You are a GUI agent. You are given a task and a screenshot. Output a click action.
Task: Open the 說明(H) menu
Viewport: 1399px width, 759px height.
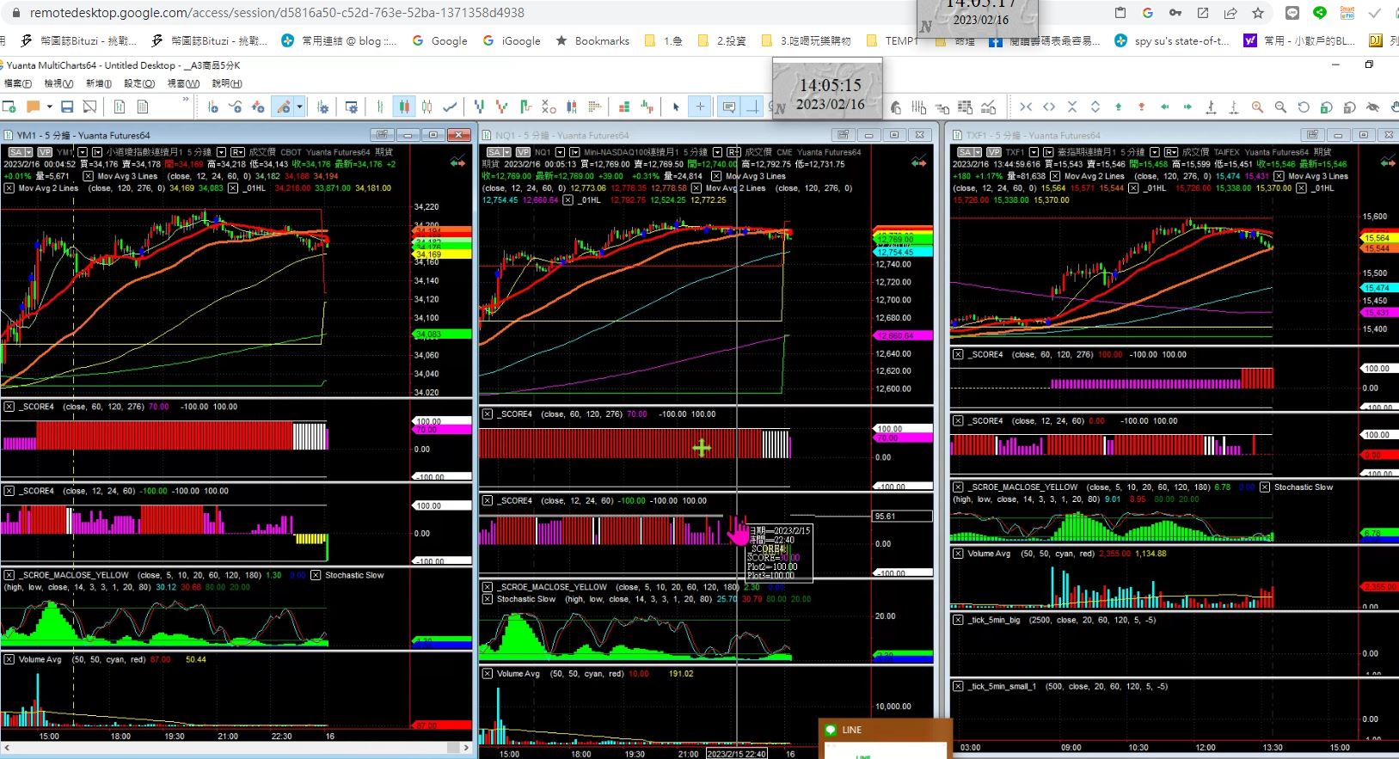tap(227, 83)
